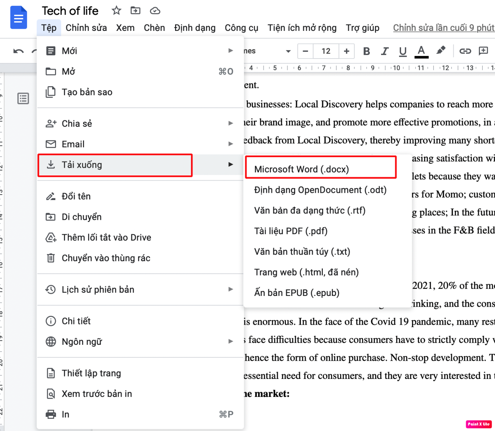The image size is (495, 431).
Task: Select Di chuyển menu entry
Action: [x=140, y=217]
